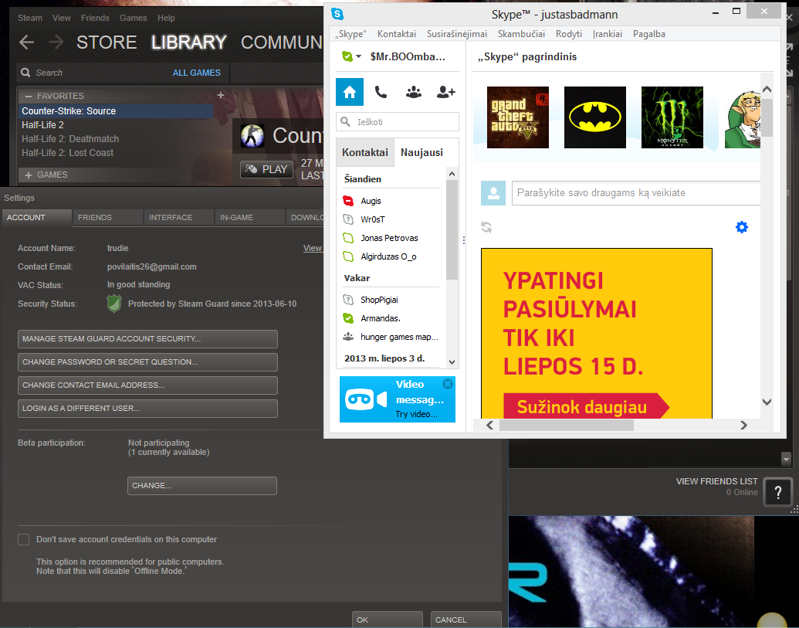Image resolution: width=799 pixels, height=628 pixels.
Task: Click the Video message camera icon
Action: click(366, 399)
